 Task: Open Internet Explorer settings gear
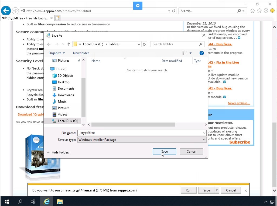[266, 11]
